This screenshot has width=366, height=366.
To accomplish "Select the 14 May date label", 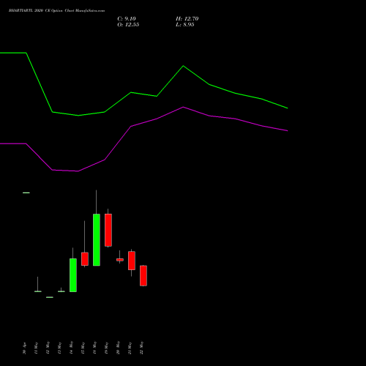I will [x=71, y=348].
